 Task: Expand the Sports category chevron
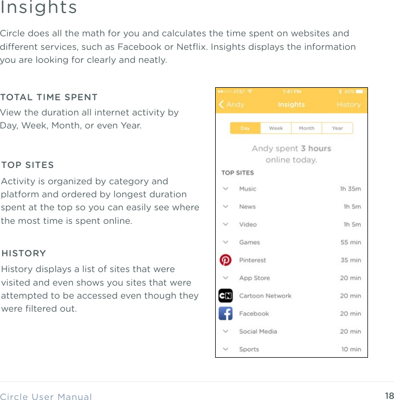(226, 350)
